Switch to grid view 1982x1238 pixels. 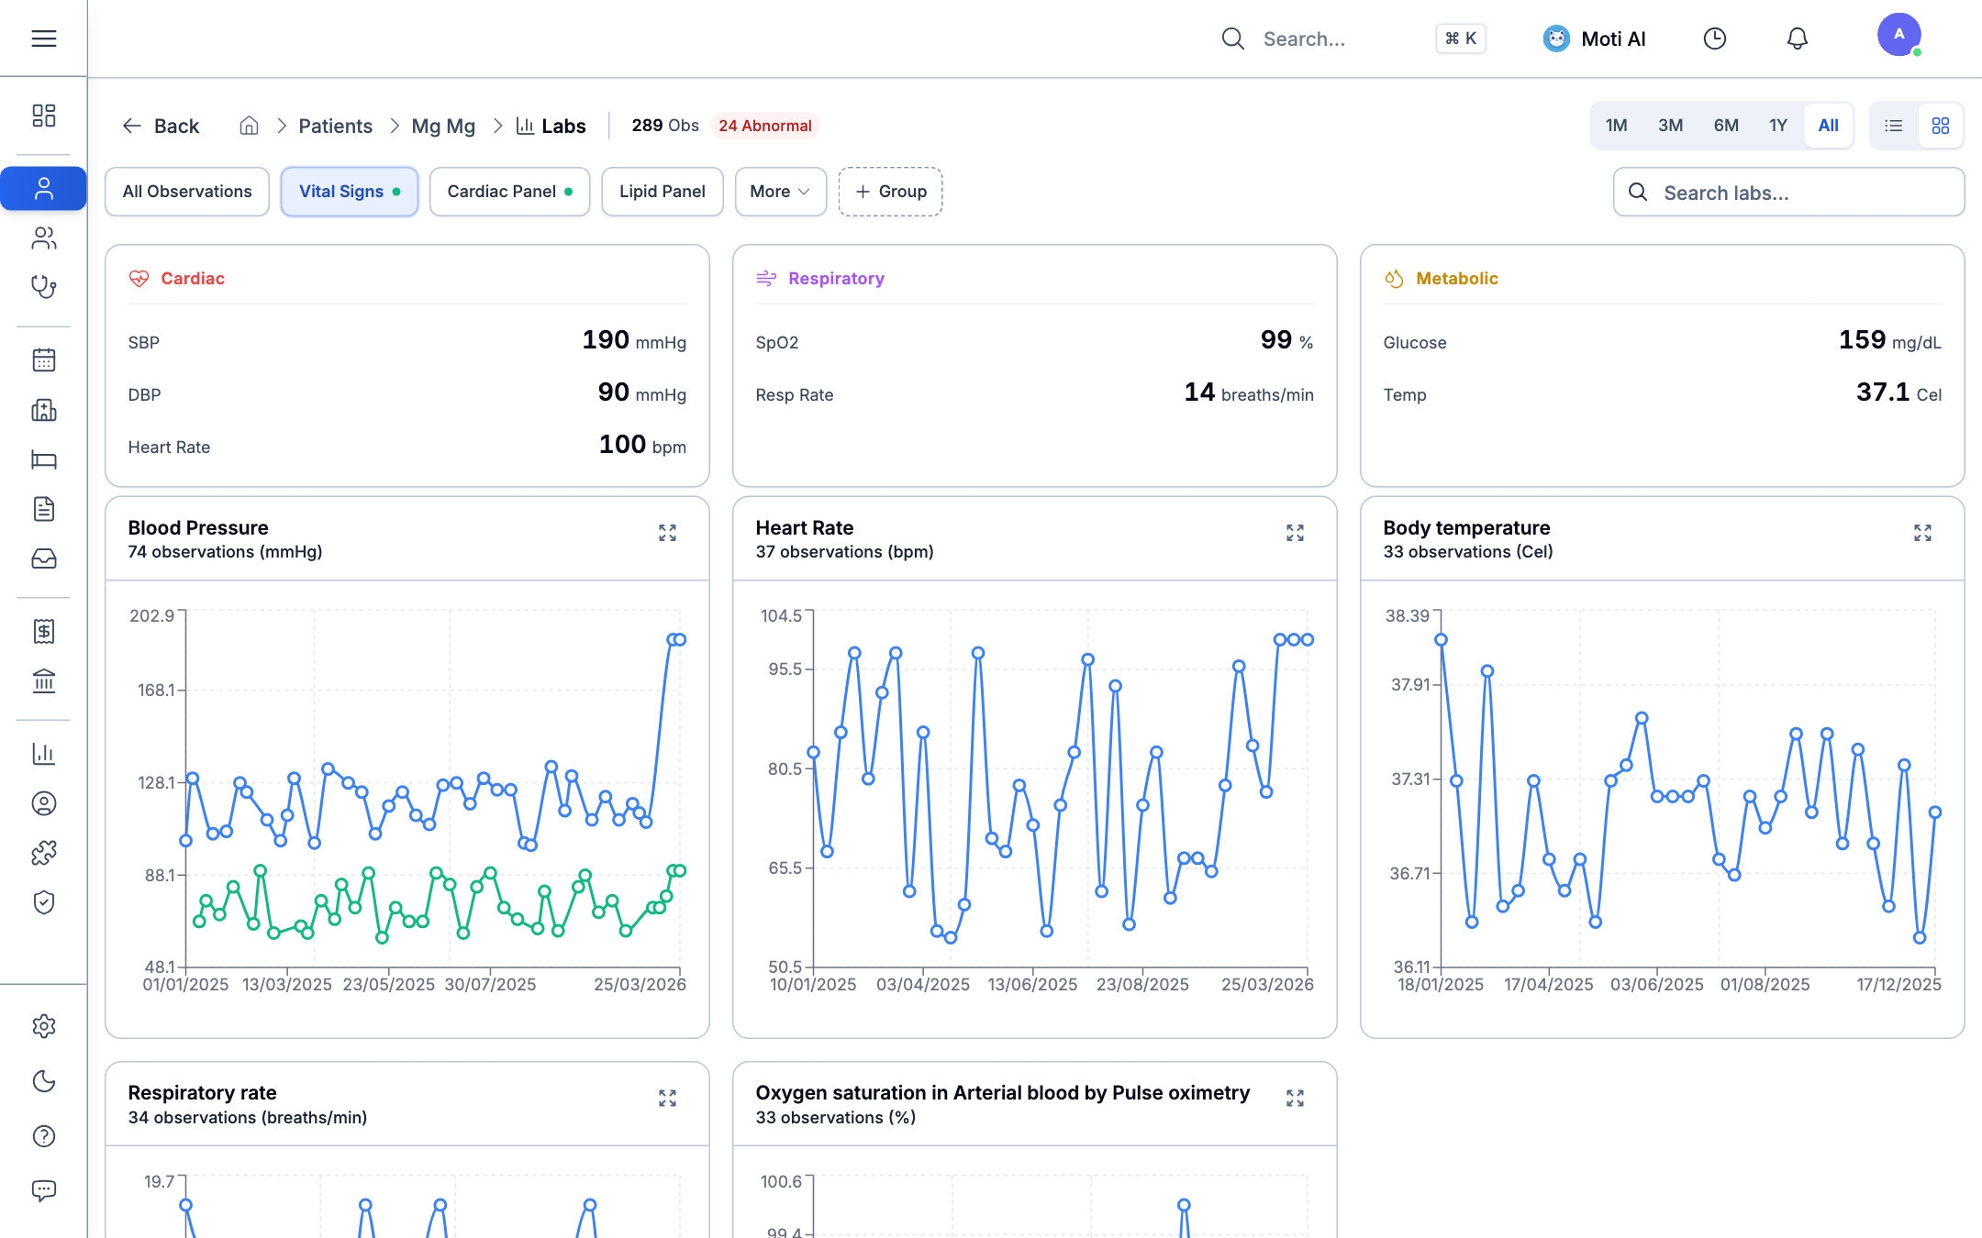(1941, 126)
